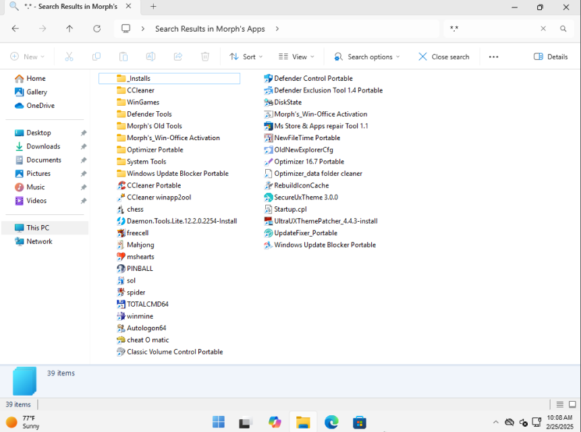Select UpdateFixer_Portable shortcut

[x=300, y=233]
